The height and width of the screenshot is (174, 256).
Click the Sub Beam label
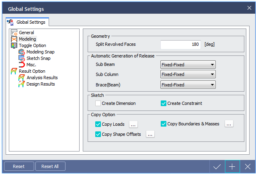[x=105, y=64]
